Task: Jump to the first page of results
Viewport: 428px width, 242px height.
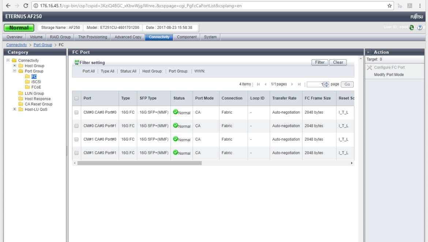Action: point(258,84)
